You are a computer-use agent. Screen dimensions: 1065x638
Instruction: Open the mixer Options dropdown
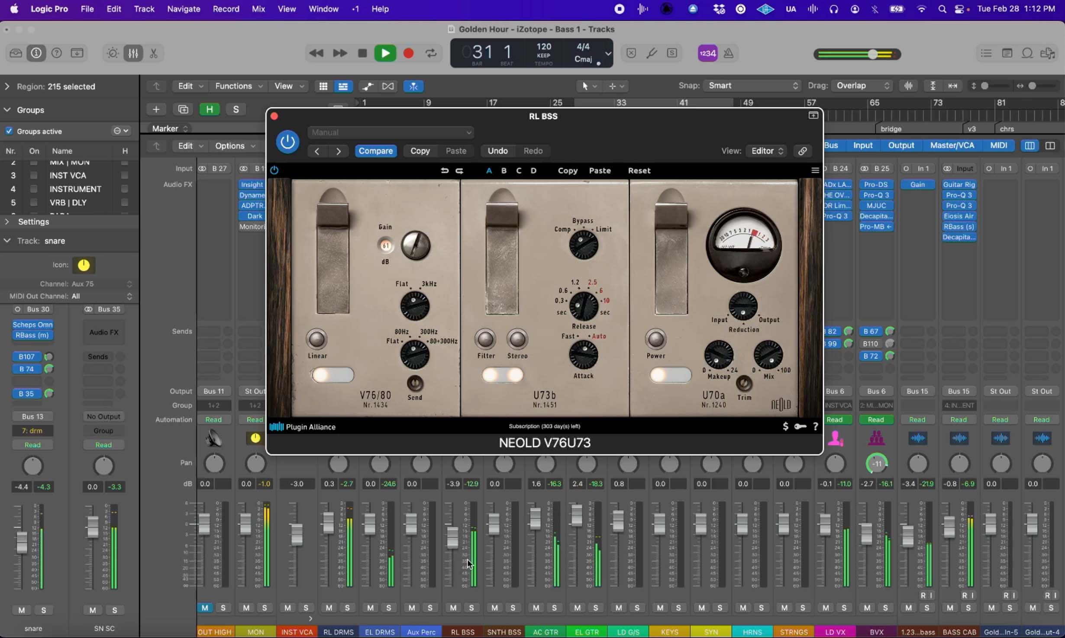[x=235, y=146]
